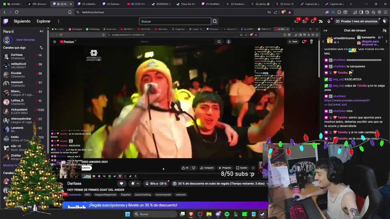Show next gift leaderboard entry arrow

[387, 41]
